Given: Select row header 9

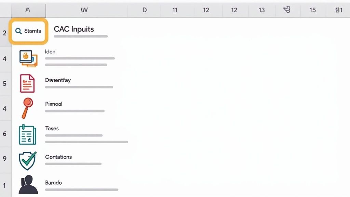Looking at the screenshot, I should [x=5, y=159].
